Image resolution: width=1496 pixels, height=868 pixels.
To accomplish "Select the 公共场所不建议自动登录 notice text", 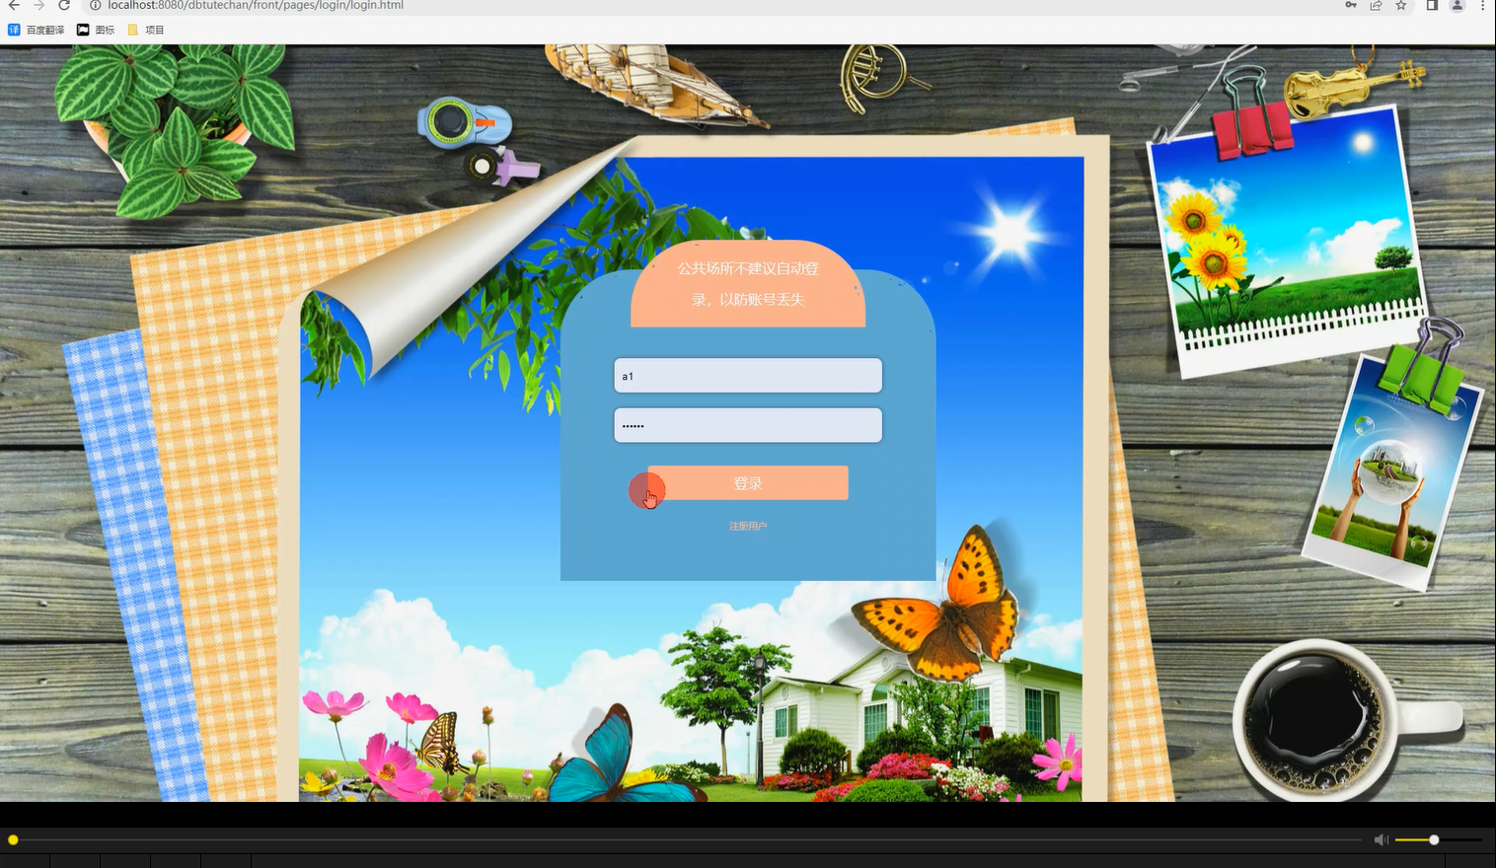I will pos(748,284).
